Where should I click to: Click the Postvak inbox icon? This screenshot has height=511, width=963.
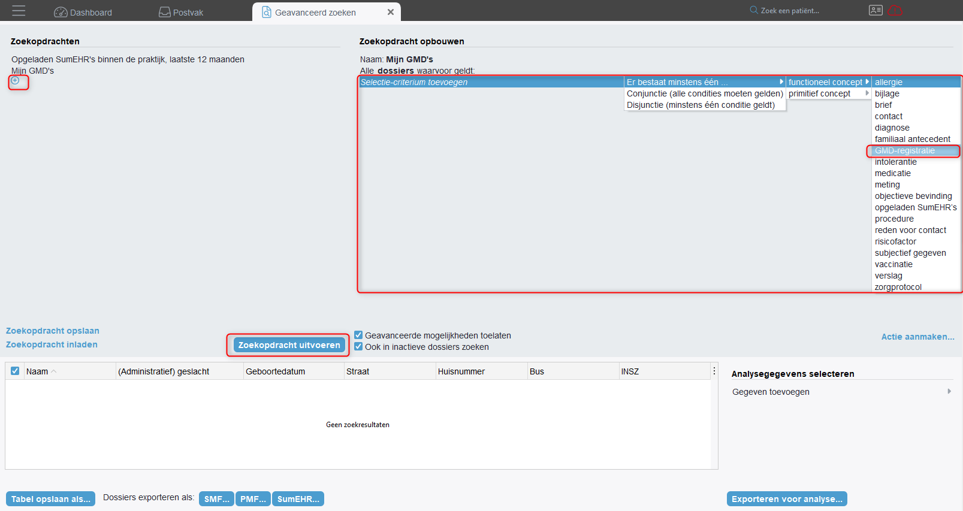coord(165,12)
